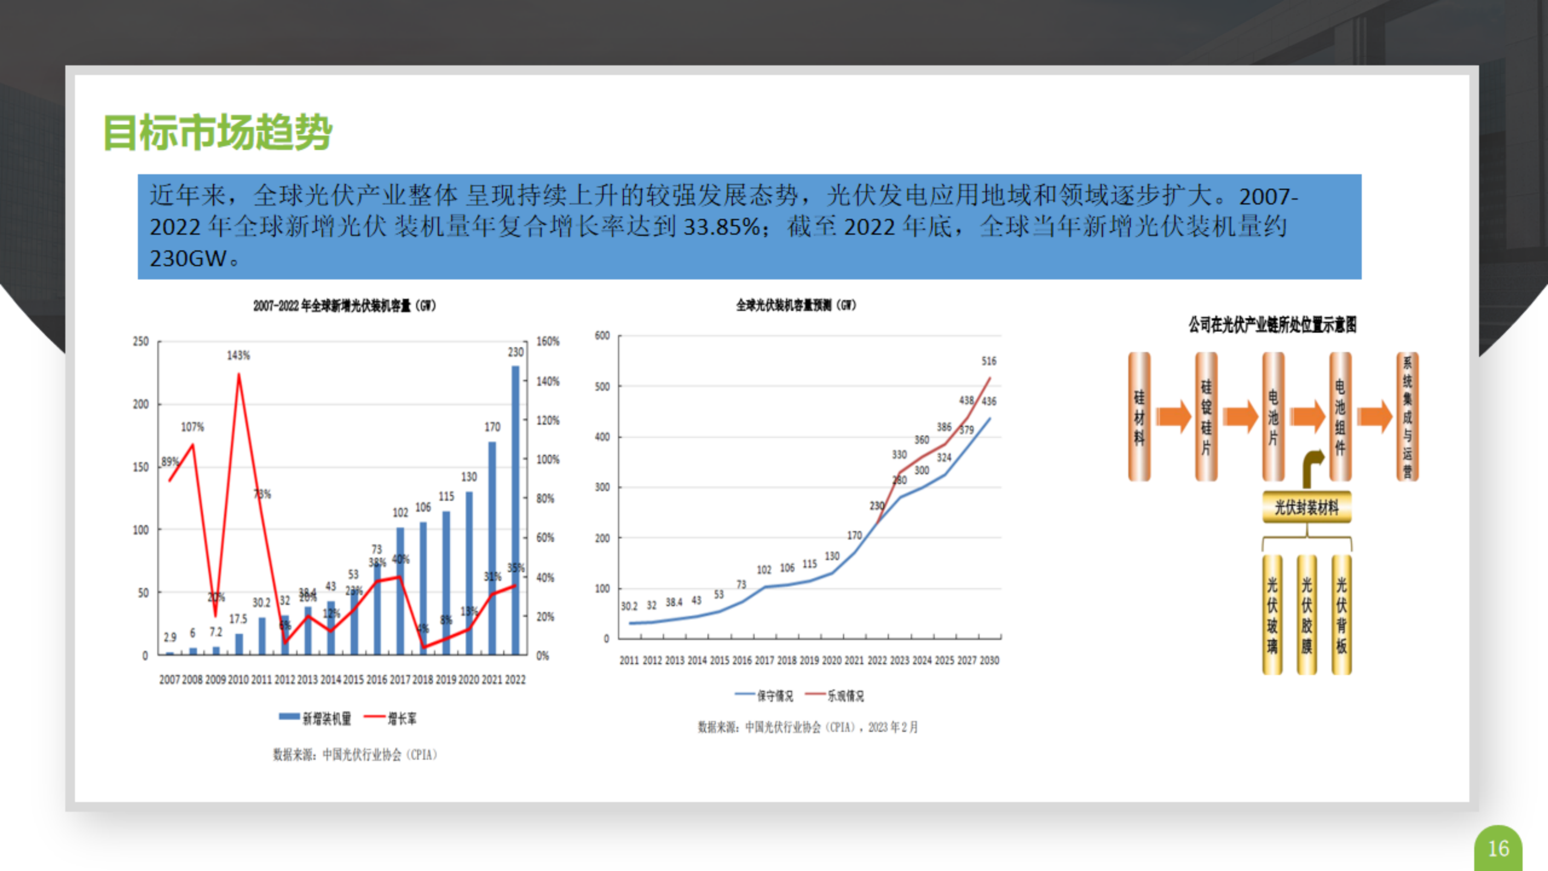Click the 全球光伏装机容量预测 chart title
Screen dimensions: 1548x871
[x=795, y=305]
